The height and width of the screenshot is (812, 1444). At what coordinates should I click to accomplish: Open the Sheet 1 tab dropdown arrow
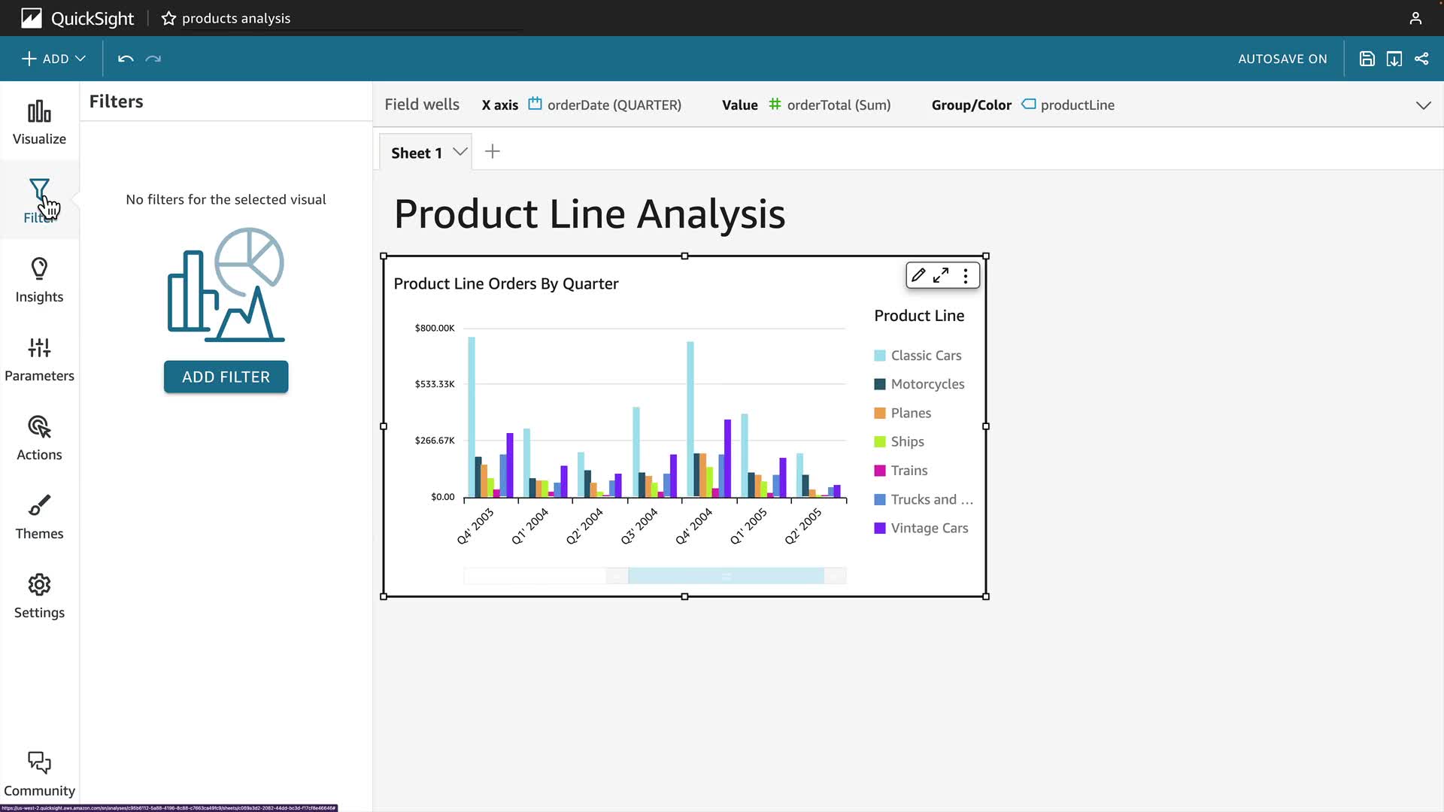click(x=460, y=152)
